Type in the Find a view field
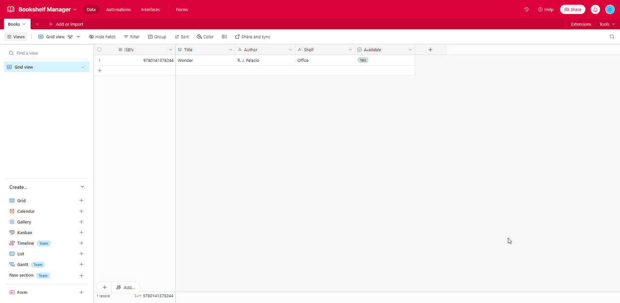The width and height of the screenshot is (620, 303). (48, 53)
